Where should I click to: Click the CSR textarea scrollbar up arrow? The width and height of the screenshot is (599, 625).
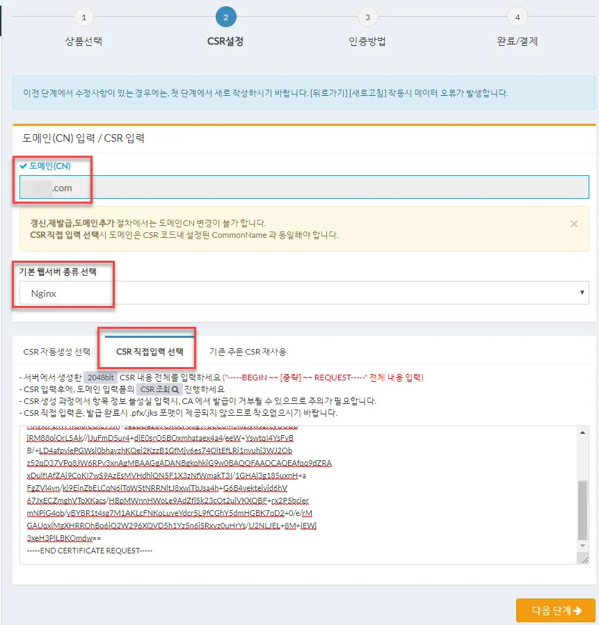pos(583,432)
